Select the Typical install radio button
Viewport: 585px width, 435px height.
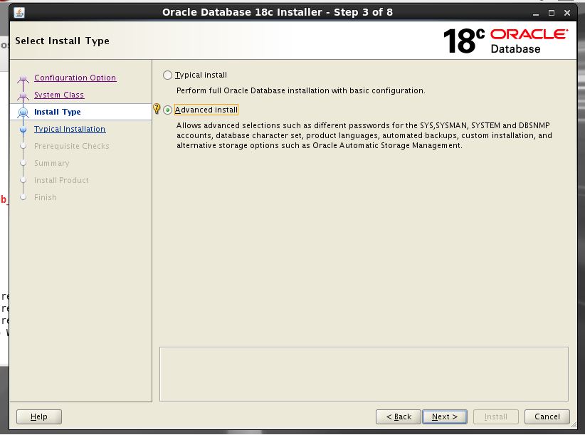tap(167, 75)
